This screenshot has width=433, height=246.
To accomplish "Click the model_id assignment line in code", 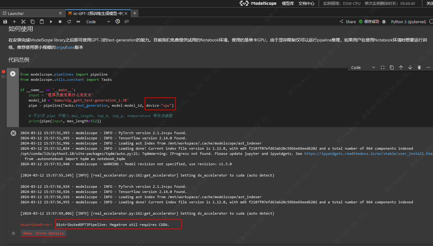I will pos(79,100).
